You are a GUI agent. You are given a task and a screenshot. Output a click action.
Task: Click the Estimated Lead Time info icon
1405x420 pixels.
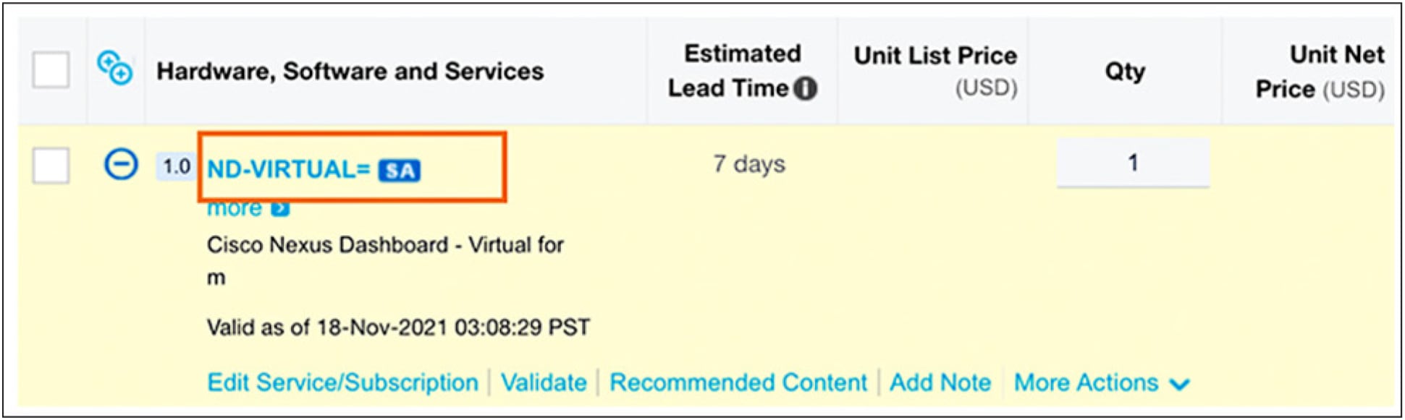click(x=805, y=88)
